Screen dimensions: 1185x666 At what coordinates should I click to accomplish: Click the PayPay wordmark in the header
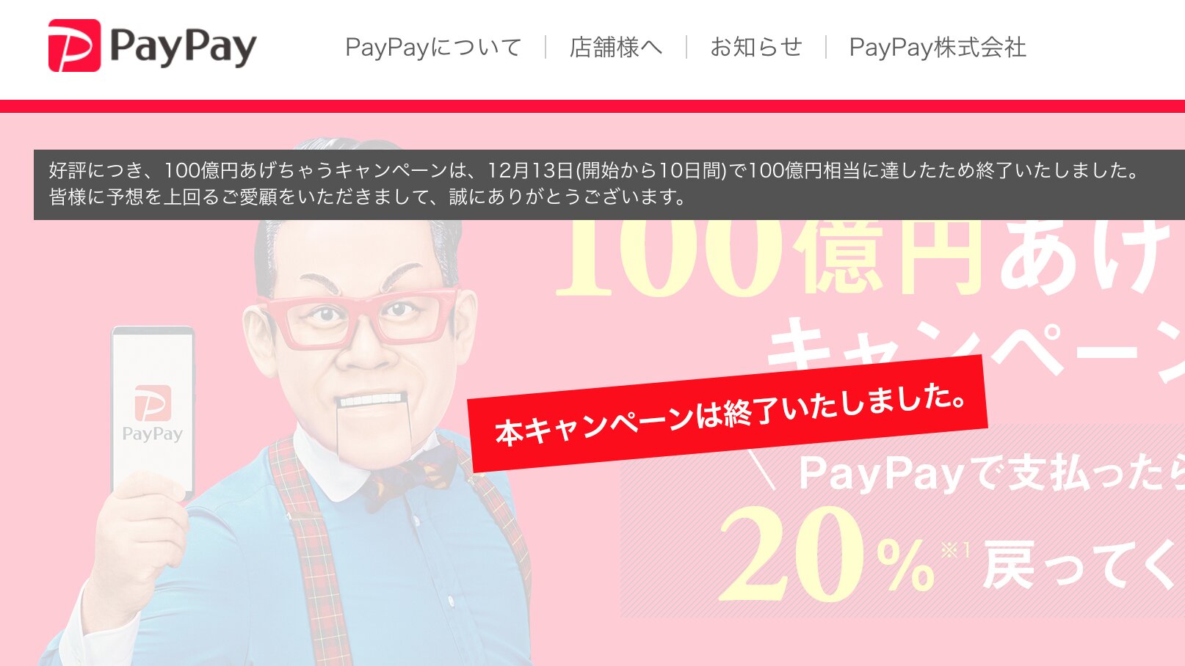(183, 47)
